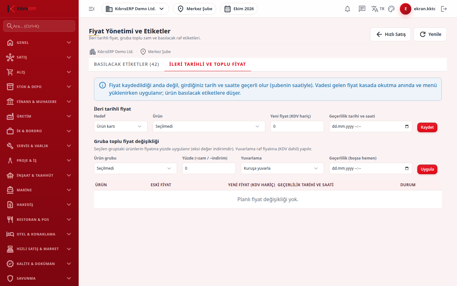Expand the Otel & Konaklama chevron
This screenshot has height=286, width=457.
69,234
